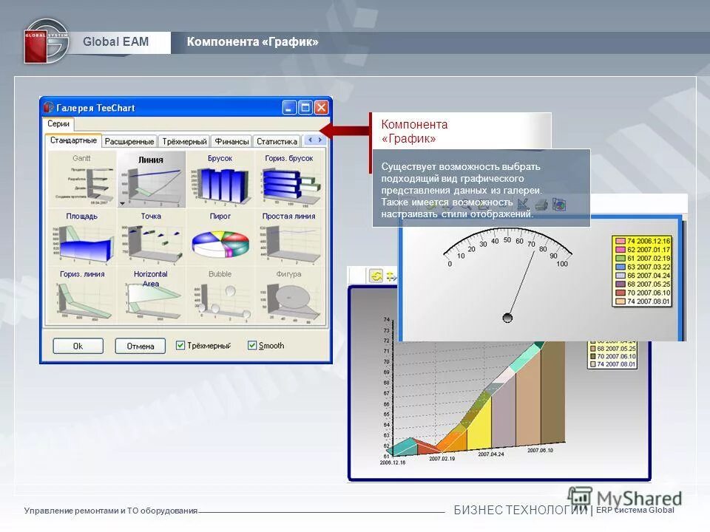710x532 pixels.
Task: Click legend swatch for 63 2007.03.22
Action: tap(620, 267)
